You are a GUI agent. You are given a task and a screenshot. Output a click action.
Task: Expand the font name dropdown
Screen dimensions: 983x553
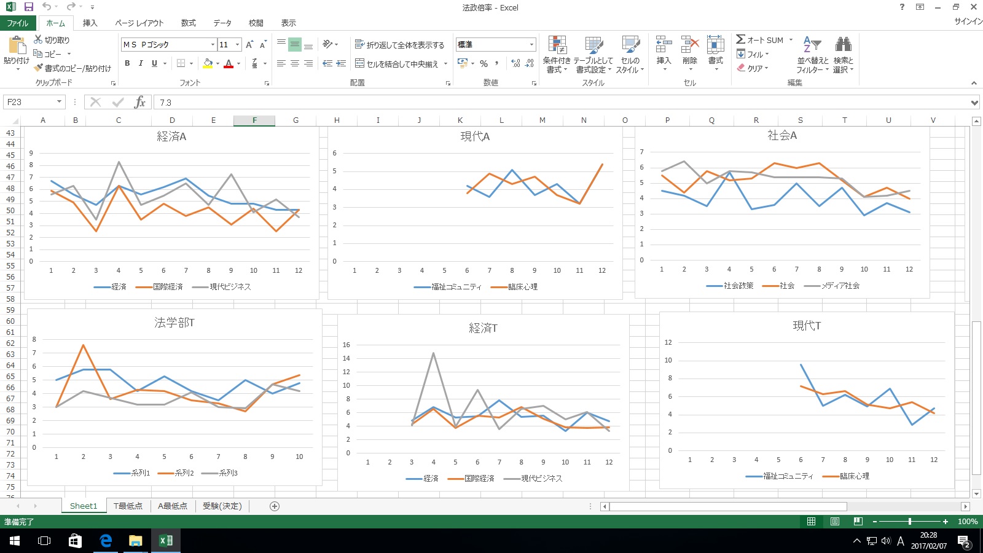213,45
